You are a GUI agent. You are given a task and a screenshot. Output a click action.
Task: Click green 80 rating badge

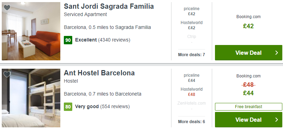68,107
